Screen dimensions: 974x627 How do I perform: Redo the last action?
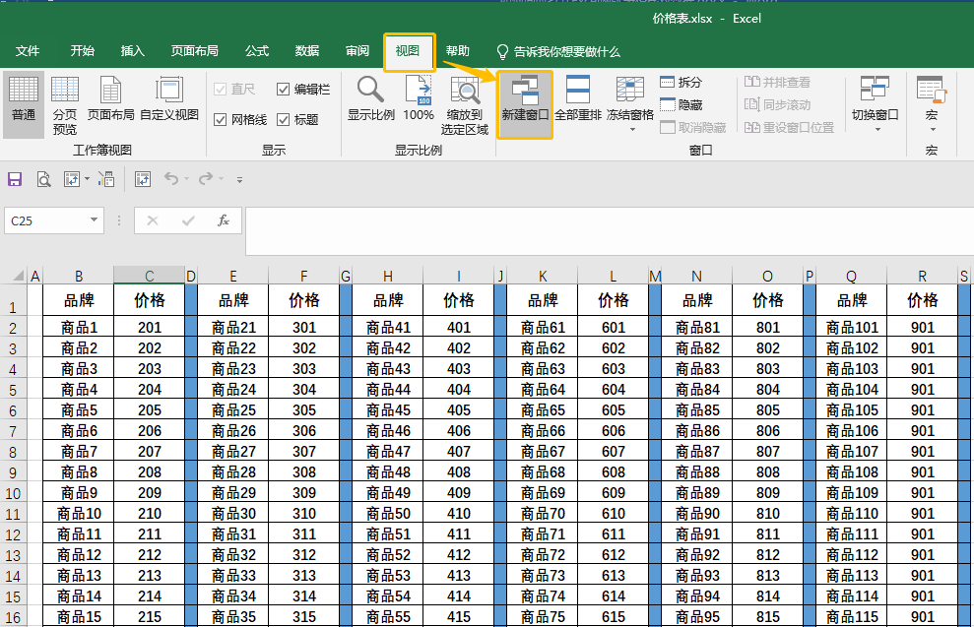click(x=206, y=179)
